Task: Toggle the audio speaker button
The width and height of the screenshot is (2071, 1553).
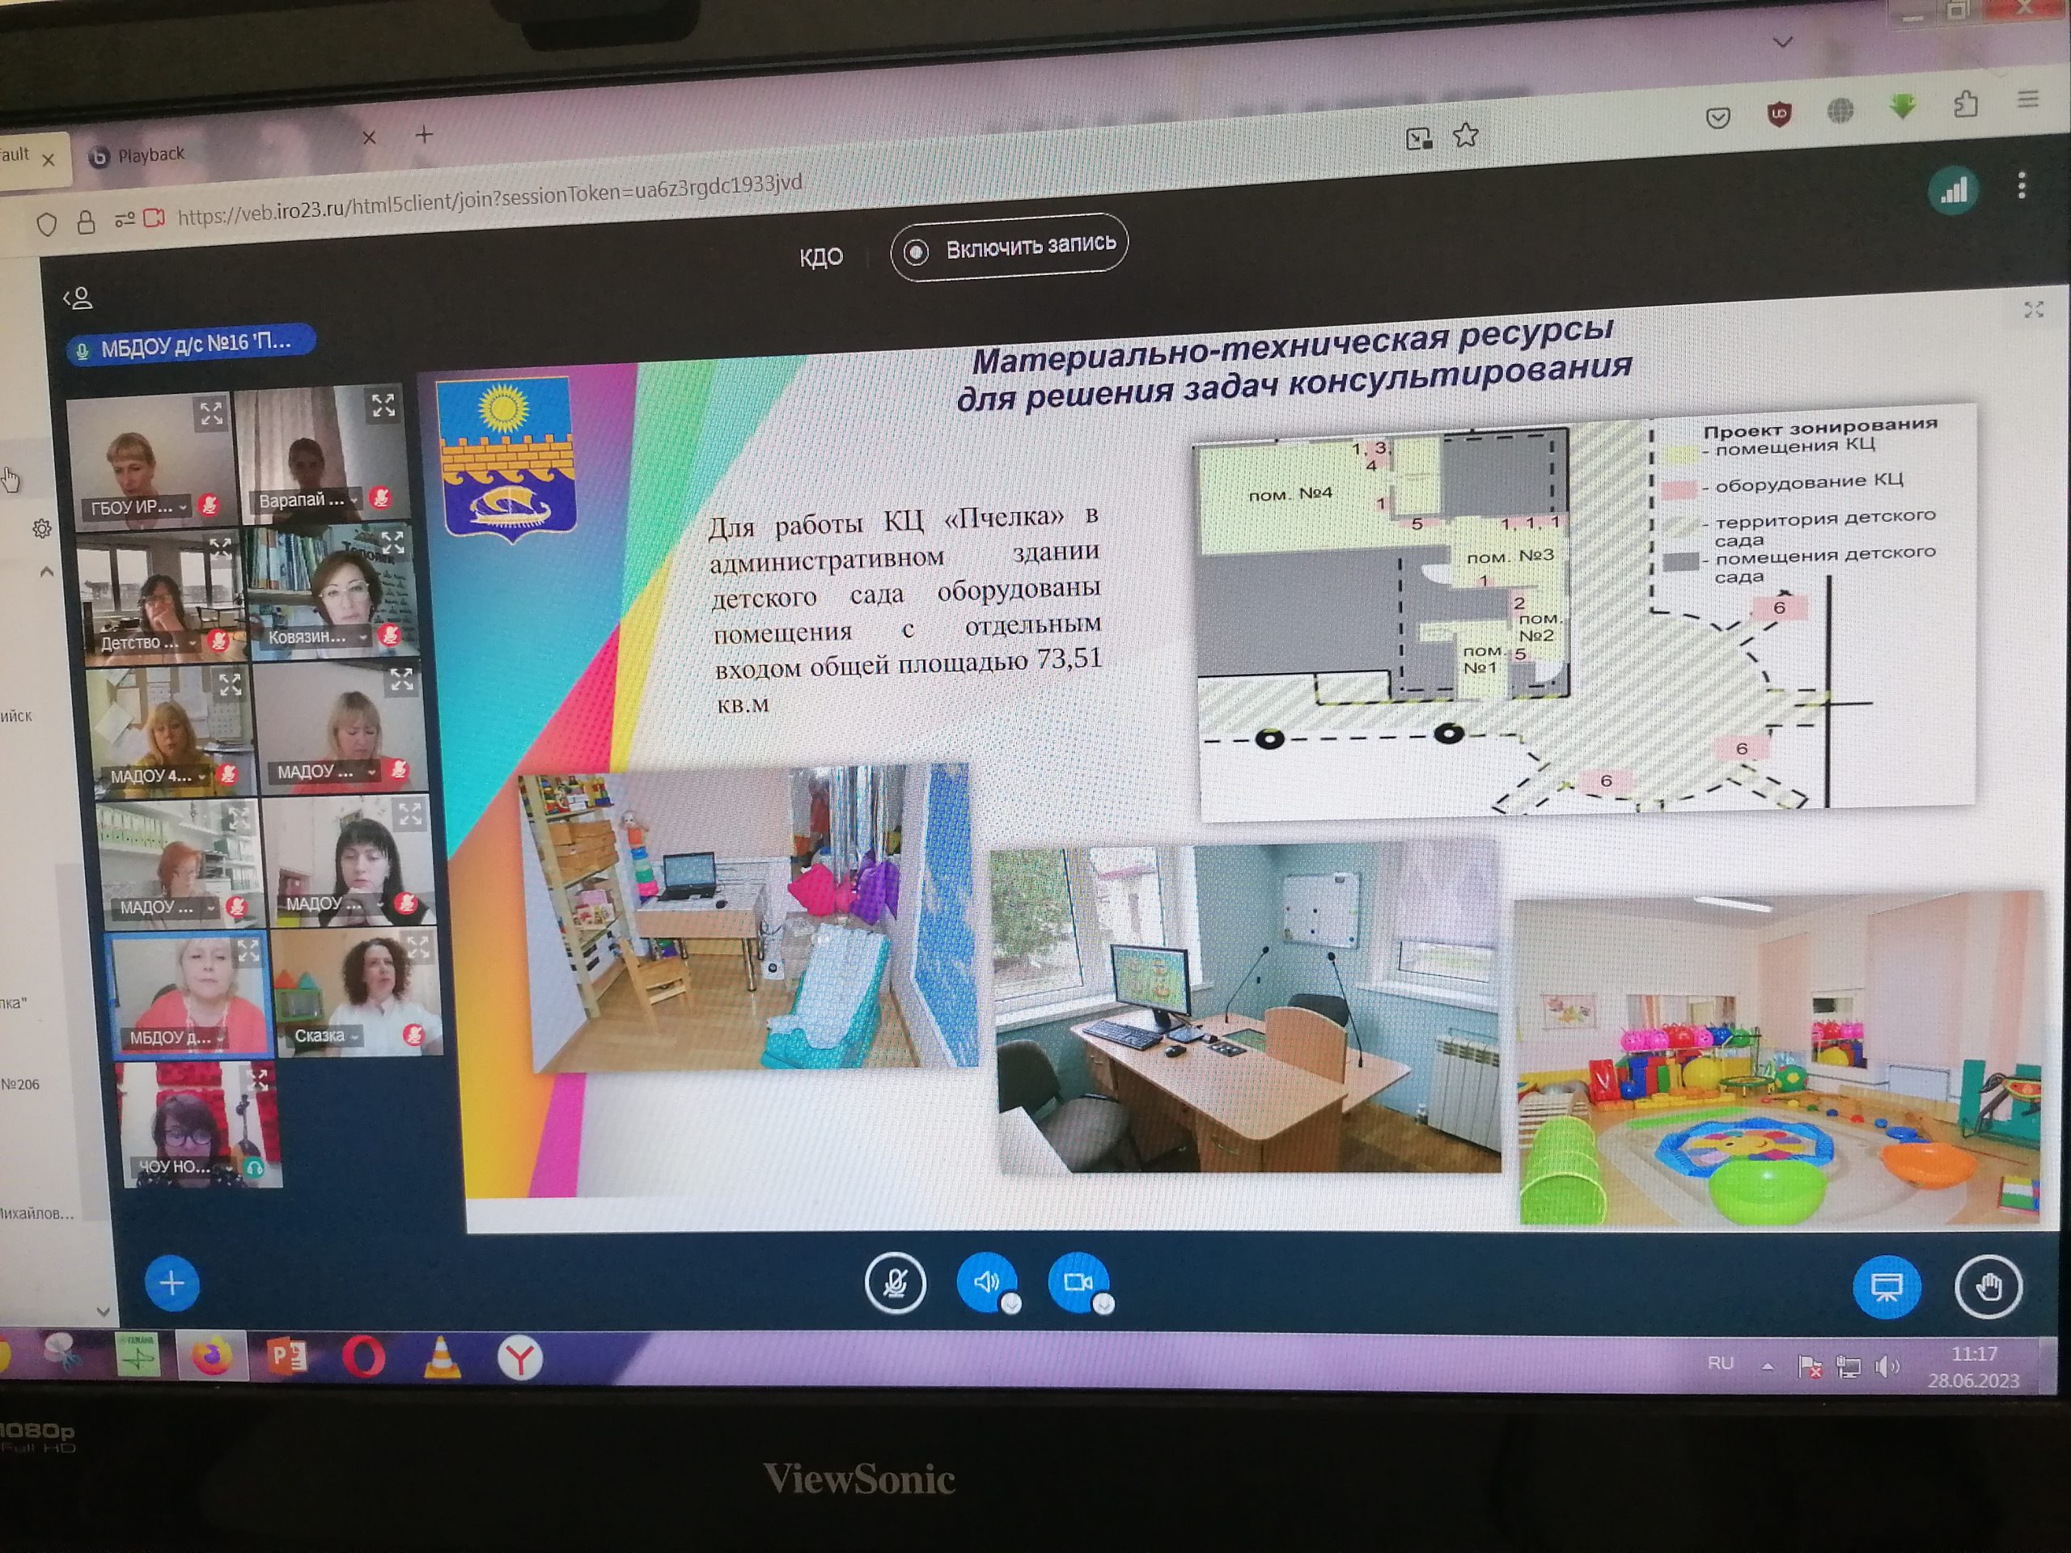Action: pyautogui.click(x=986, y=1280)
